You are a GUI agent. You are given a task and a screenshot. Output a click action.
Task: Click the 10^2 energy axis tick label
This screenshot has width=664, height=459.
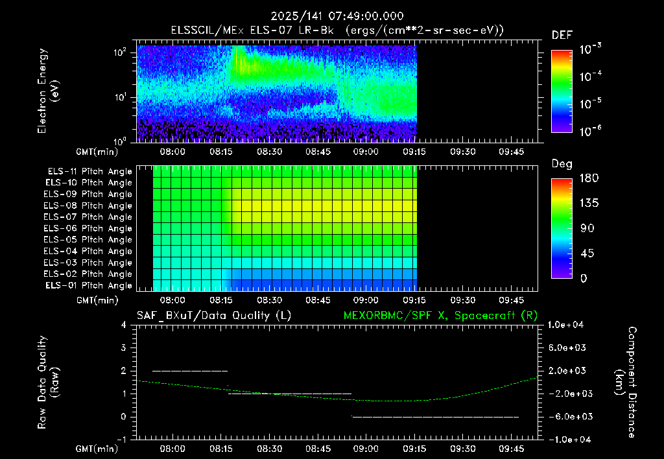pos(120,53)
